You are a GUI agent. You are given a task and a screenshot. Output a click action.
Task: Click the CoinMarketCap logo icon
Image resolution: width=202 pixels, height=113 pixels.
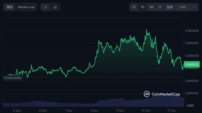pos(147,94)
